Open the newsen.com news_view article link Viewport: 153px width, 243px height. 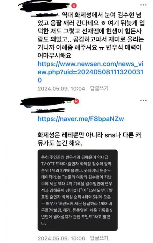pos(91,72)
